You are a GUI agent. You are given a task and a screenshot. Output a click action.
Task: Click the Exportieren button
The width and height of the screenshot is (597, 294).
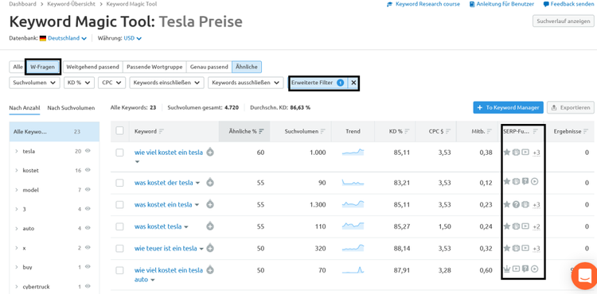click(571, 107)
